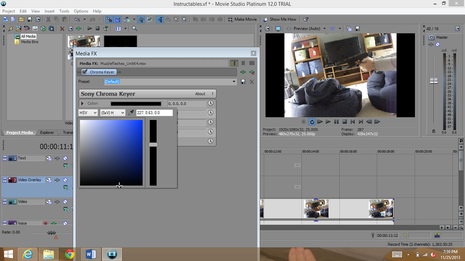The width and height of the screenshot is (465, 261).
Task: Collapse the Color parameter expander arrow
Action: point(82,103)
